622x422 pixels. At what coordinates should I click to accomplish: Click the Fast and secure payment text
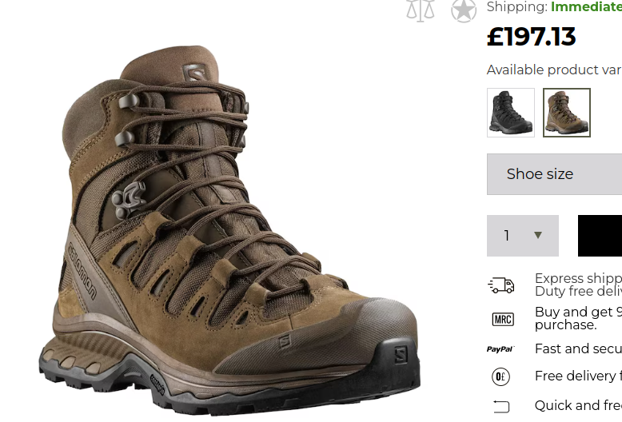[x=578, y=348]
